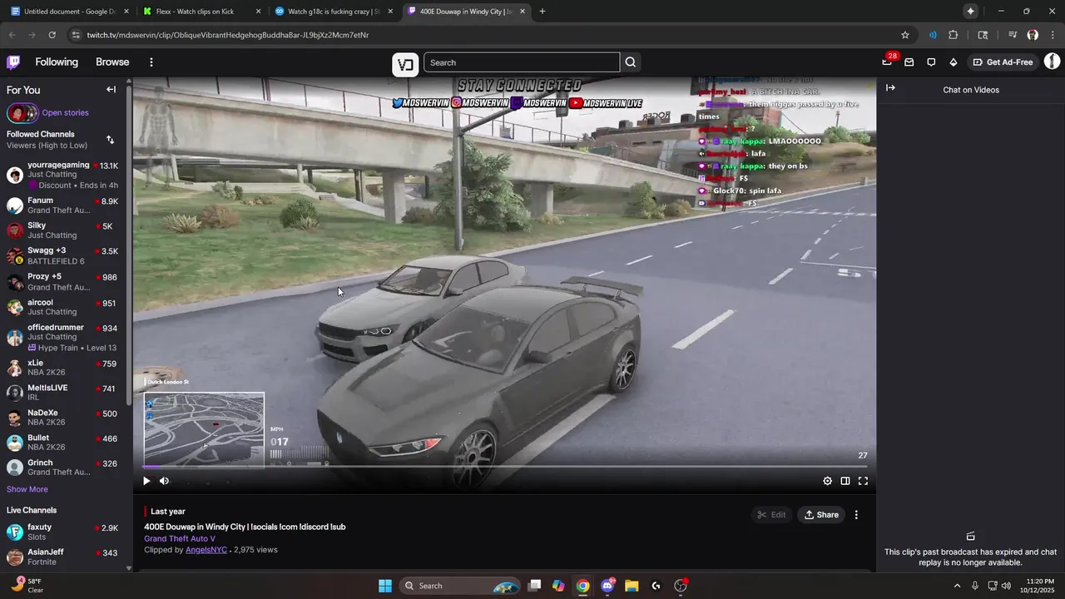Open AngelsNYC clipper profile
1065x599 pixels.
(206, 550)
